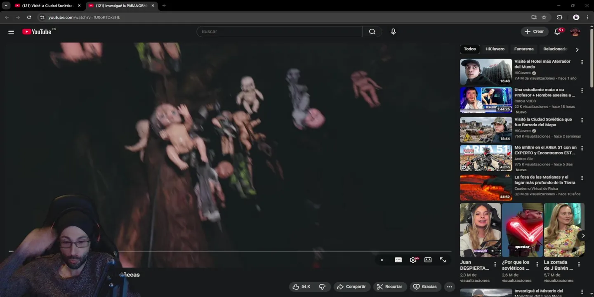Image resolution: width=594 pixels, height=297 pixels.
Task: Open the AREA 51 video title
Action: pyautogui.click(x=545, y=150)
